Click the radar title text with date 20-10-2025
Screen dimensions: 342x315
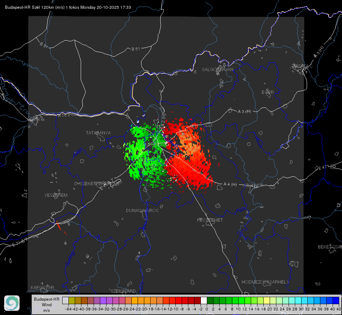coord(68,7)
